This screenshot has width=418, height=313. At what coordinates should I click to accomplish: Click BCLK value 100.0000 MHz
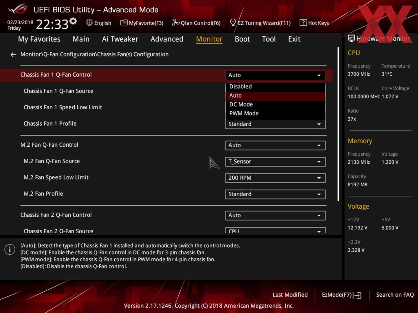364,97
